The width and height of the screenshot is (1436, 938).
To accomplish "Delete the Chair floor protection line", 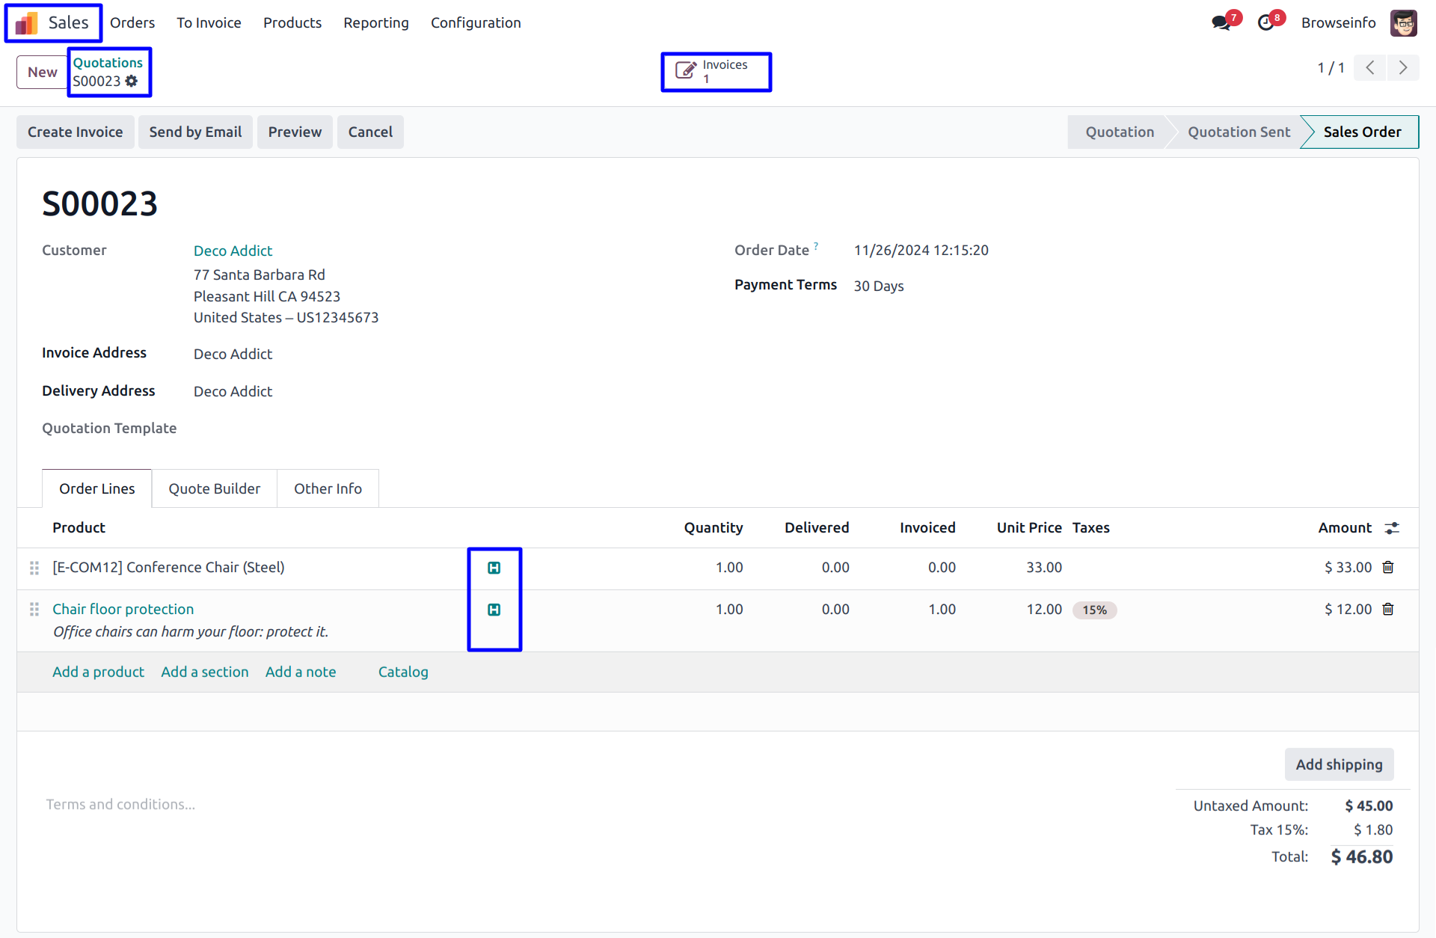I will click(1388, 609).
